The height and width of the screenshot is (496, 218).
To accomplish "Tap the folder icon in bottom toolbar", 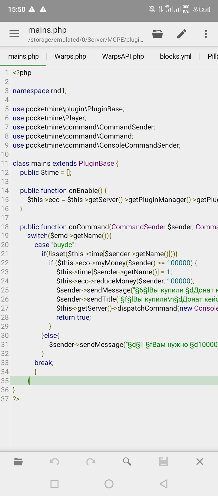I will [x=18, y=462].
